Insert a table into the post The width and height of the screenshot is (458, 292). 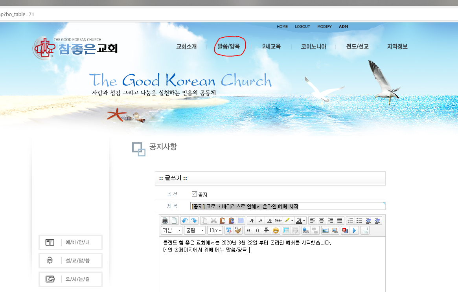pos(286,230)
